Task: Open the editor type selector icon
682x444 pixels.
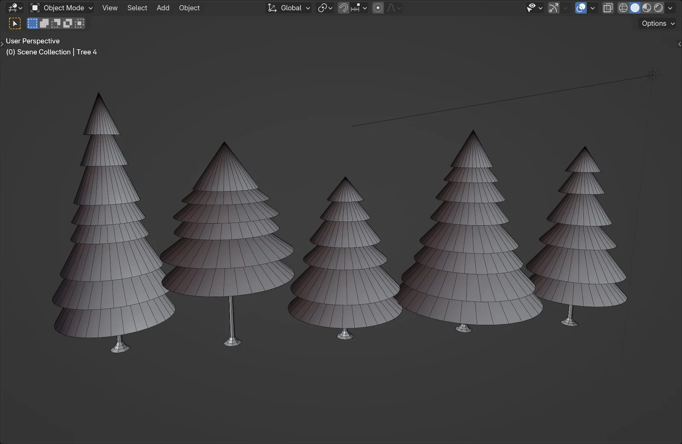Action: tap(13, 8)
